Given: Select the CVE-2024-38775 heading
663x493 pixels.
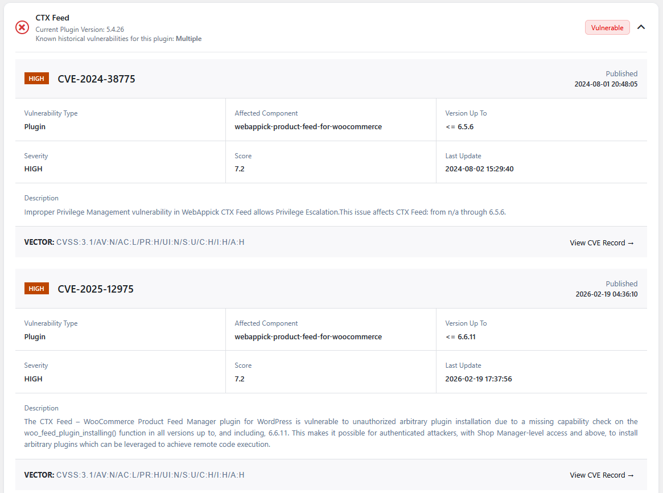Looking at the screenshot, I should coord(96,79).
